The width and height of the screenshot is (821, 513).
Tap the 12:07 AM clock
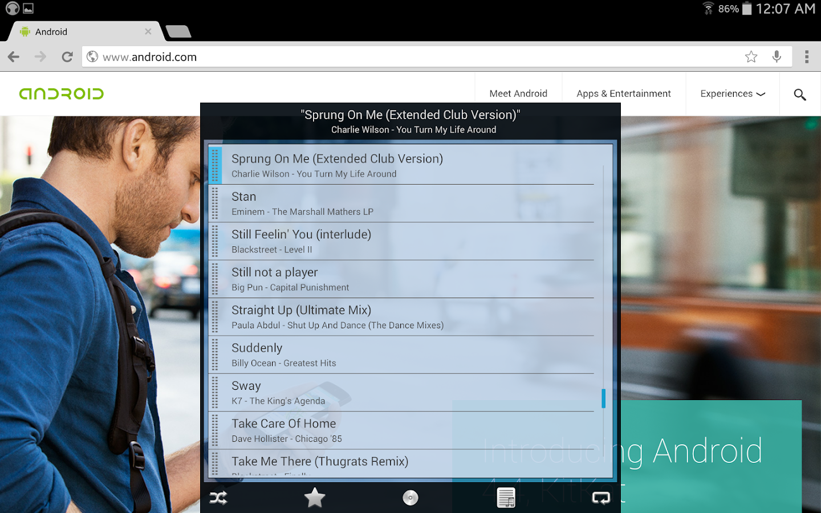786,9
